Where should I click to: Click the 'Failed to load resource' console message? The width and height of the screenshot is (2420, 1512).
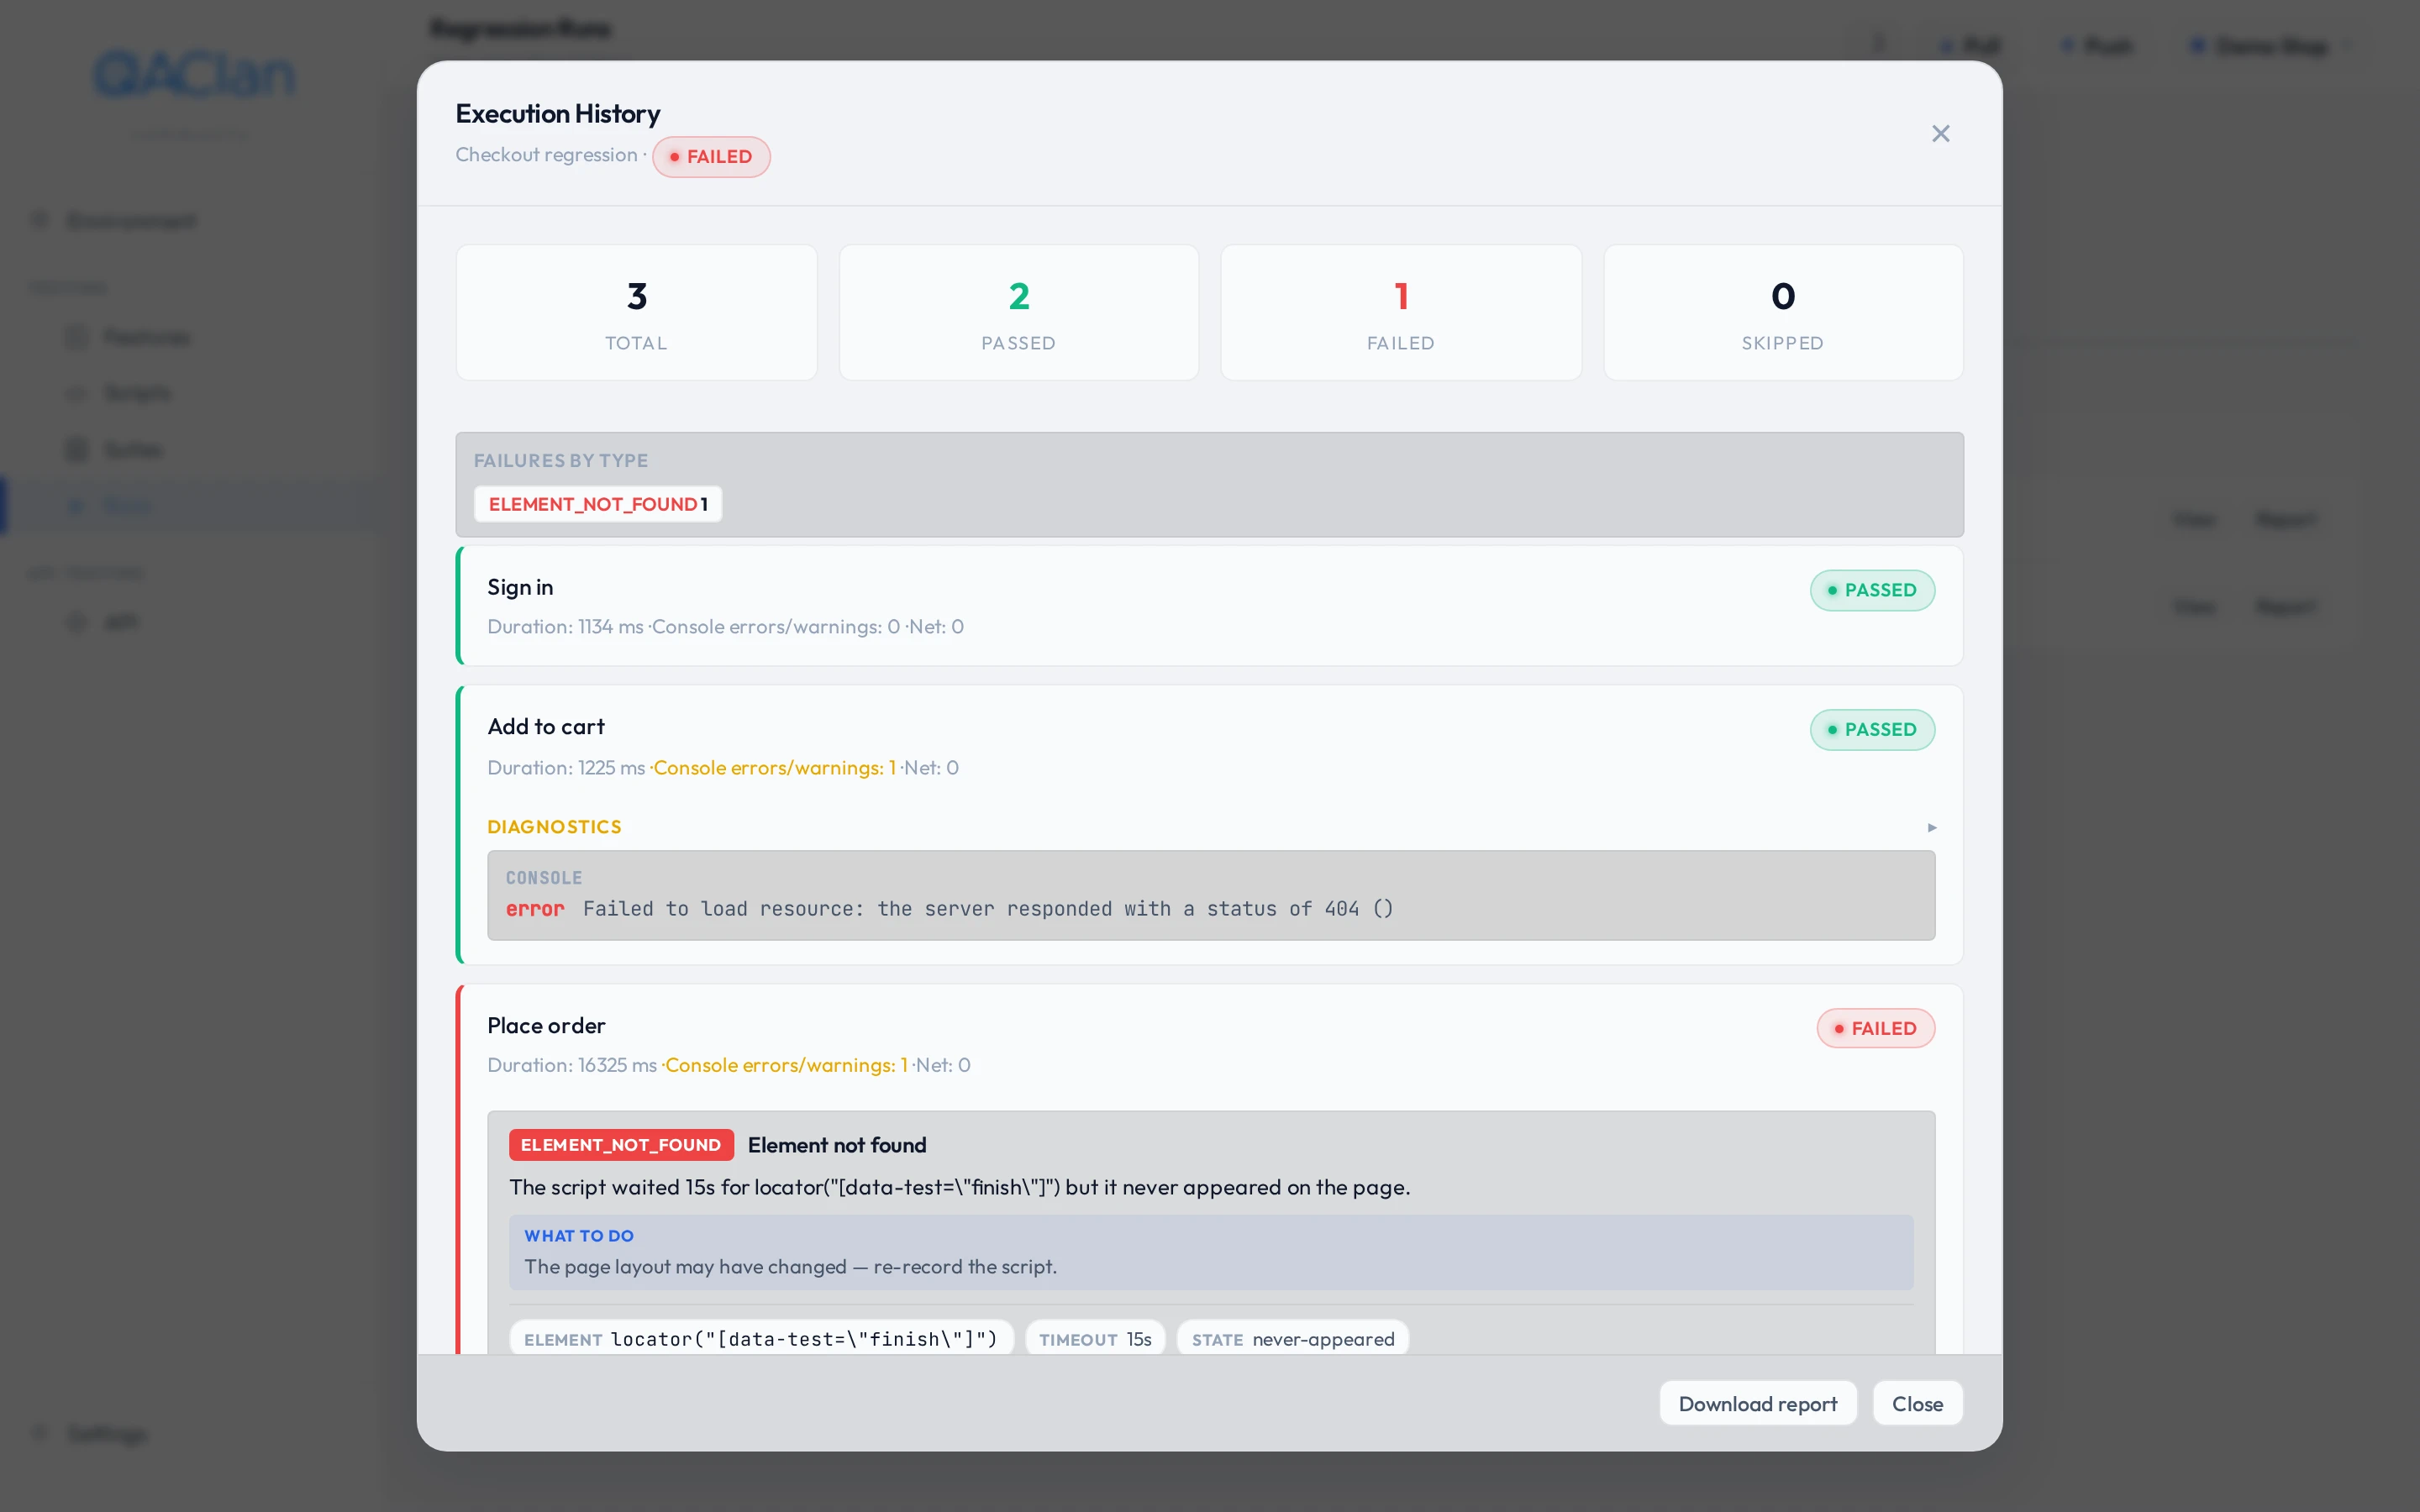(988, 909)
